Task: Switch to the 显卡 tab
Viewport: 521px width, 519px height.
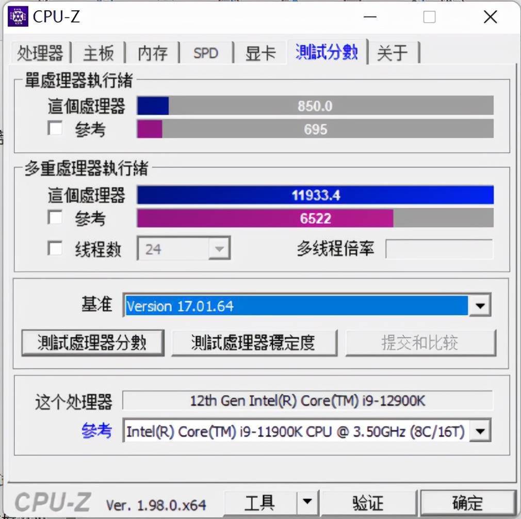Action: click(x=260, y=53)
